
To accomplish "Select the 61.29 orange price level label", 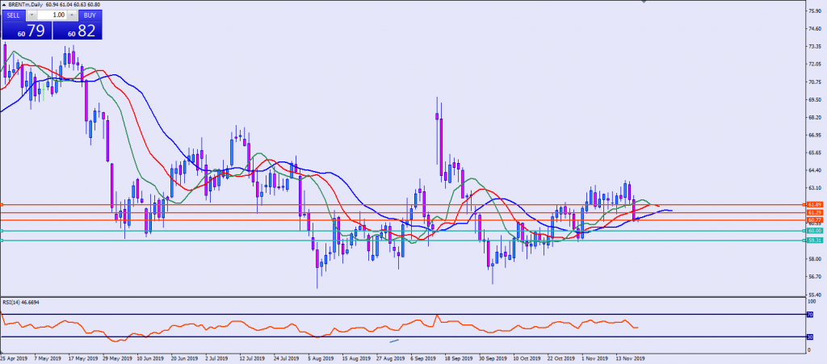I will tap(813, 212).
